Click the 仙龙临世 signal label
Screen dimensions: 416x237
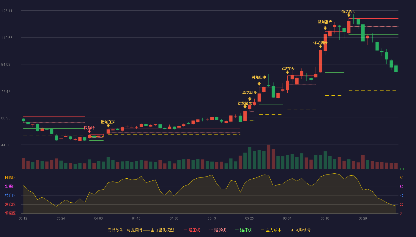(x=349, y=12)
